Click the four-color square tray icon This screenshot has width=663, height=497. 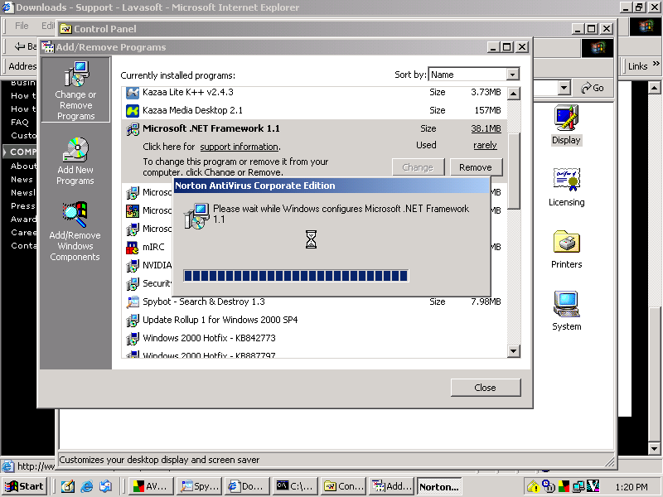[x=564, y=487]
